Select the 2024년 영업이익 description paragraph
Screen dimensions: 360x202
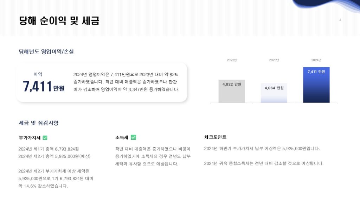[x=126, y=82]
